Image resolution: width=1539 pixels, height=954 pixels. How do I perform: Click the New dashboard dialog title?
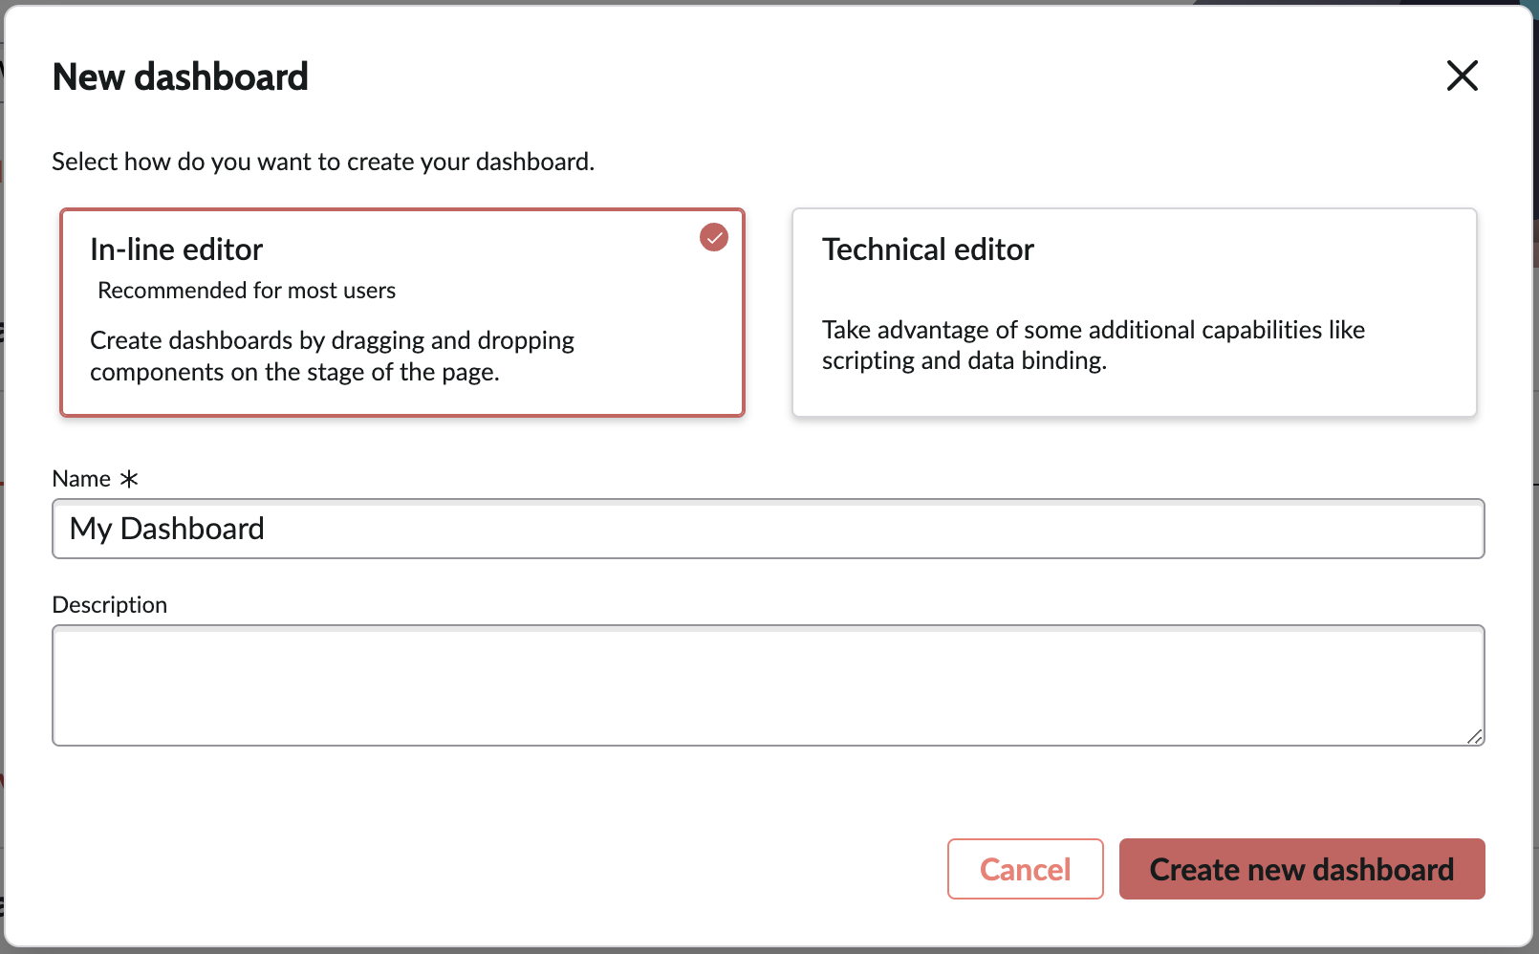pos(180,76)
